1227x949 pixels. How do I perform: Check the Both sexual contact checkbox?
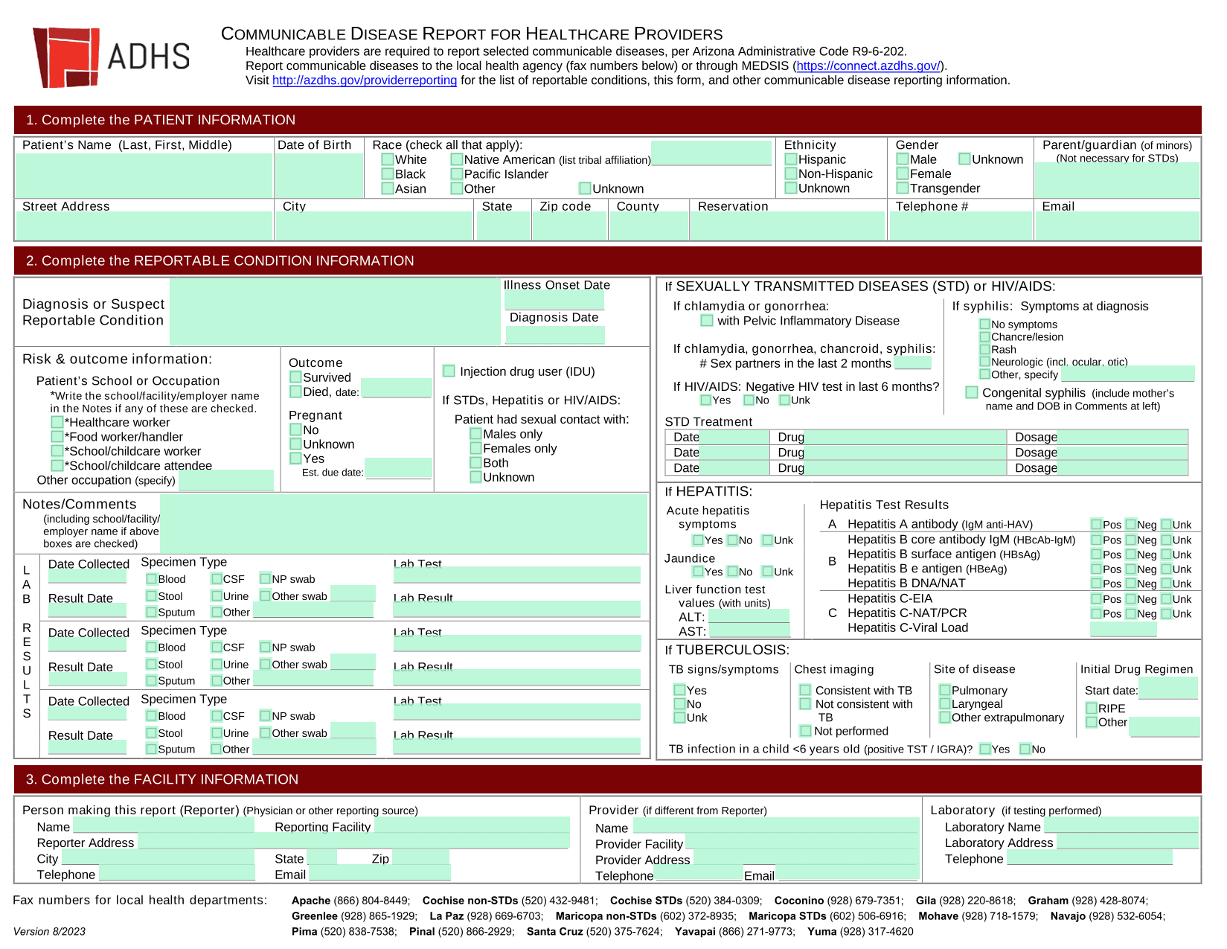tap(475, 462)
